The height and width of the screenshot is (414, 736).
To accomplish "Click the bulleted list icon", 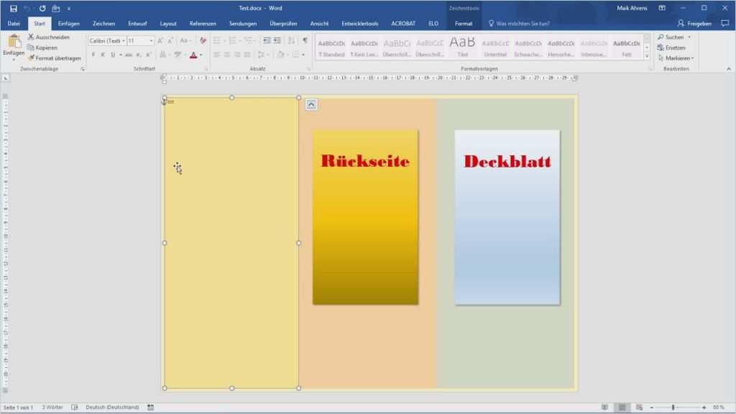I will point(217,40).
